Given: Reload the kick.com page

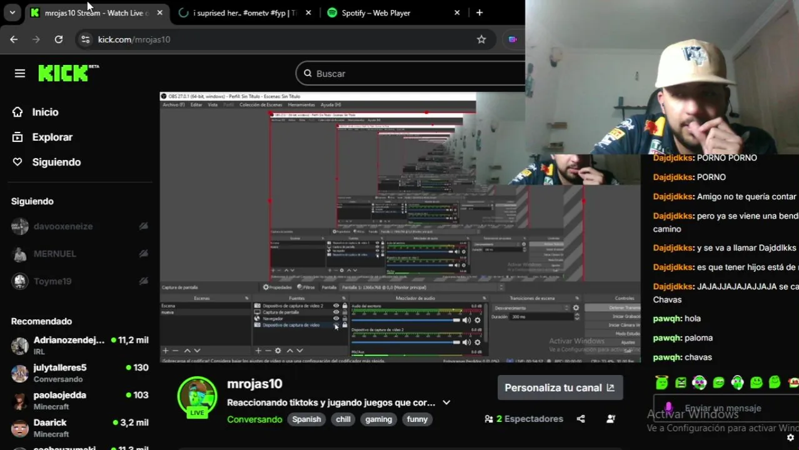Looking at the screenshot, I should (59, 39).
